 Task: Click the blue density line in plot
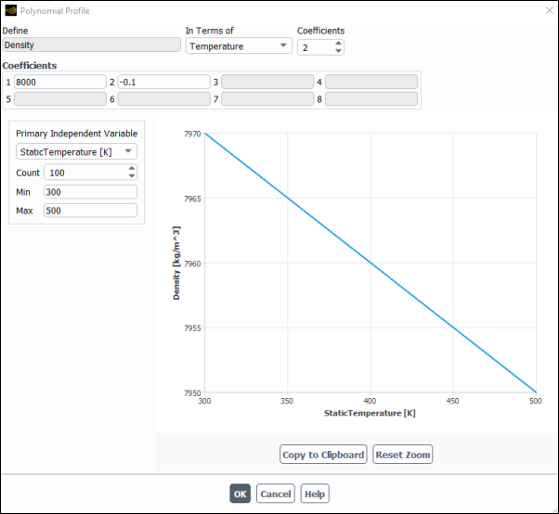371,263
